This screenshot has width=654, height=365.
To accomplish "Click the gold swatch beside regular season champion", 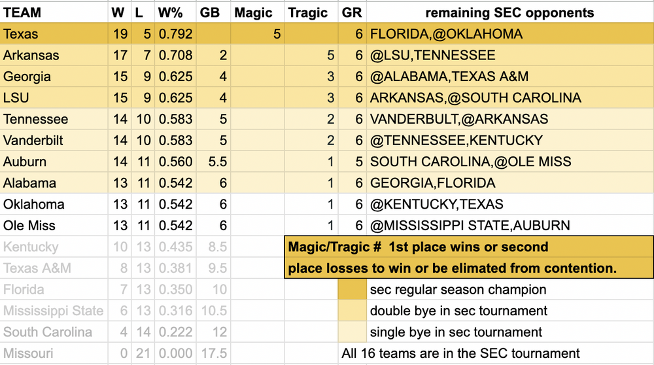I will pyautogui.click(x=352, y=289).
